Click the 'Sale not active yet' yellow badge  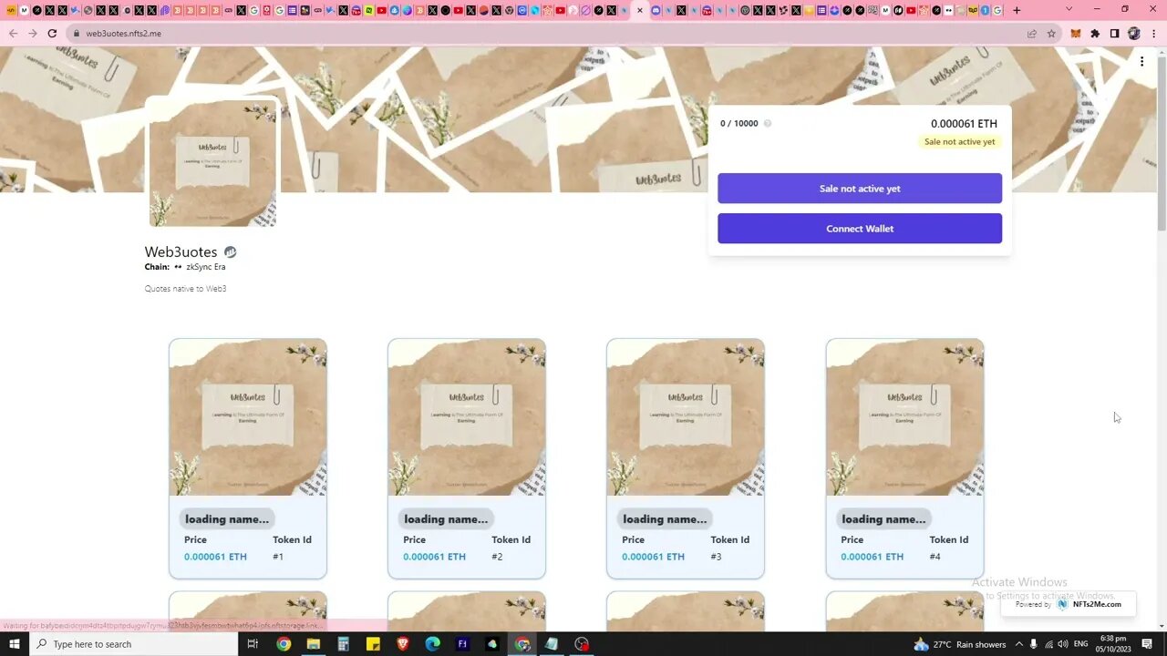959,142
